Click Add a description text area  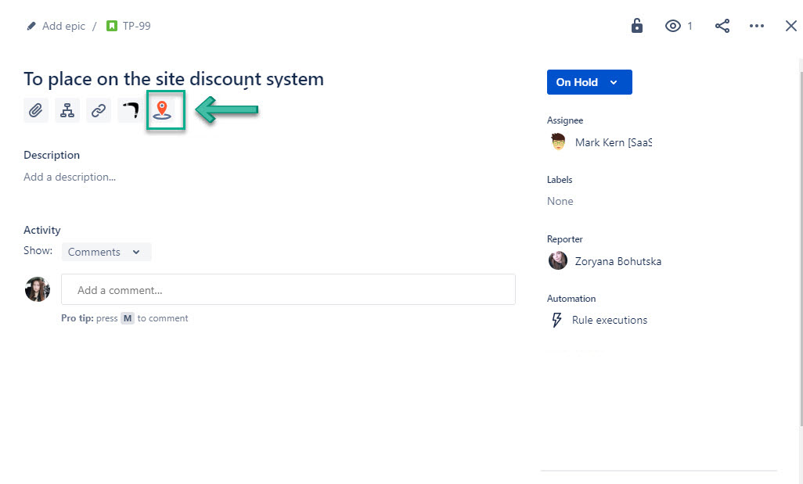point(70,177)
